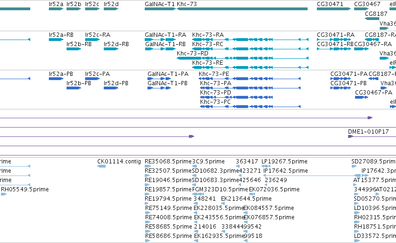Open the EK084557.5prime EST
The image size is (396, 243).
[x=246, y=213]
